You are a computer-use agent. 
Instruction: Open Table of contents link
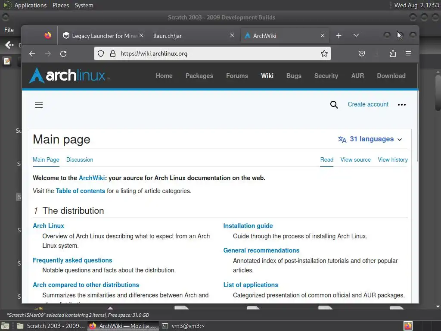[x=81, y=191]
